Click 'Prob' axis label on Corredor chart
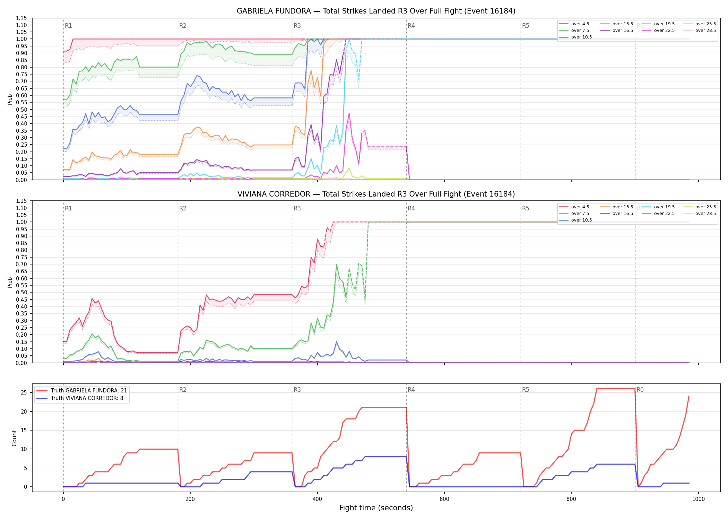The height and width of the screenshot is (520, 728). tap(10, 282)
